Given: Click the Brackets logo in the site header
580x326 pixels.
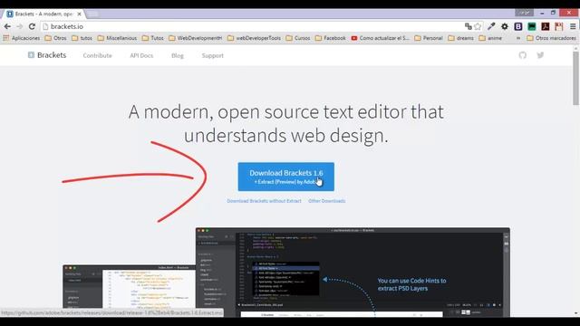Looking at the screenshot, I should [x=47, y=55].
